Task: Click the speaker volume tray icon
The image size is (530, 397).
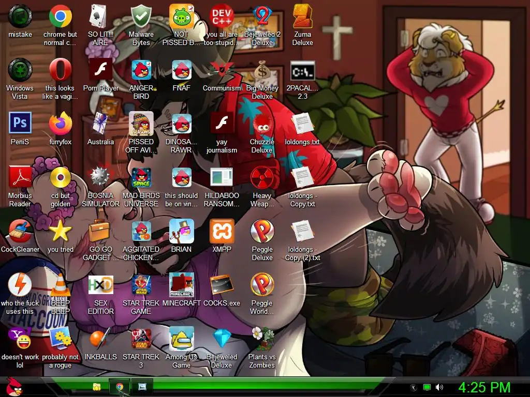Action: 439,387
